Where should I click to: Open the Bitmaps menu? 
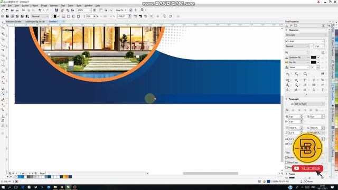54,6
